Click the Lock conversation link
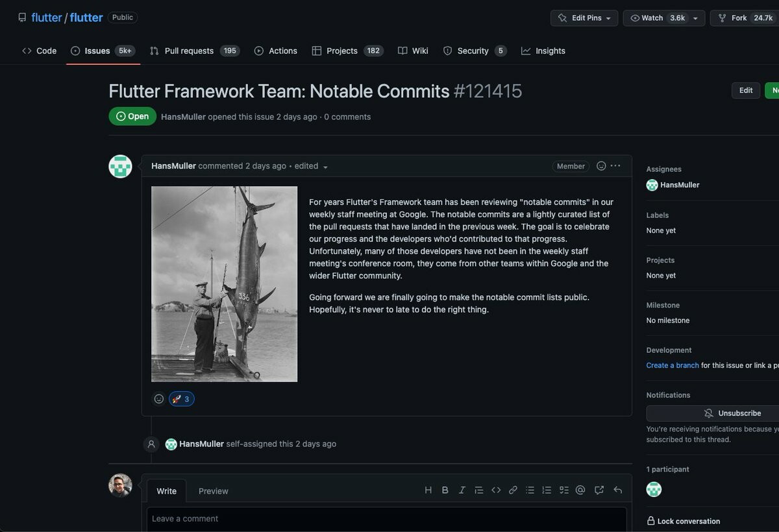This screenshot has width=779, height=532. (684, 521)
